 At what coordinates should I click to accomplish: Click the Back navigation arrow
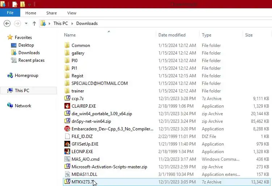7,23
